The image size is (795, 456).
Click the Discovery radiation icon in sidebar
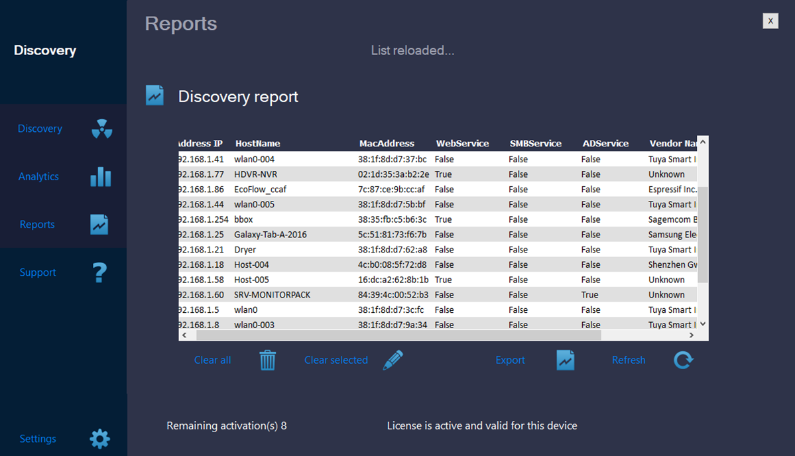[x=101, y=129]
